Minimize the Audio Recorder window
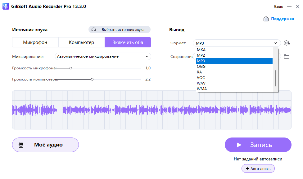Viewport: 303px width, 179px height. click(289, 7)
